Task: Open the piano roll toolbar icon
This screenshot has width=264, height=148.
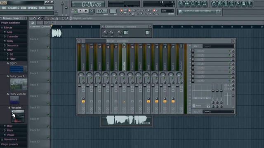Action: tap(193, 4)
